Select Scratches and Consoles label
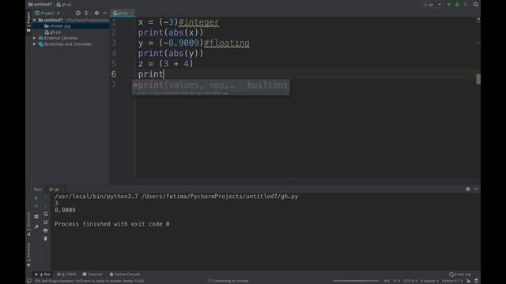Viewport: 506px width, 284px height. pyautogui.click(x=67, y=44)
